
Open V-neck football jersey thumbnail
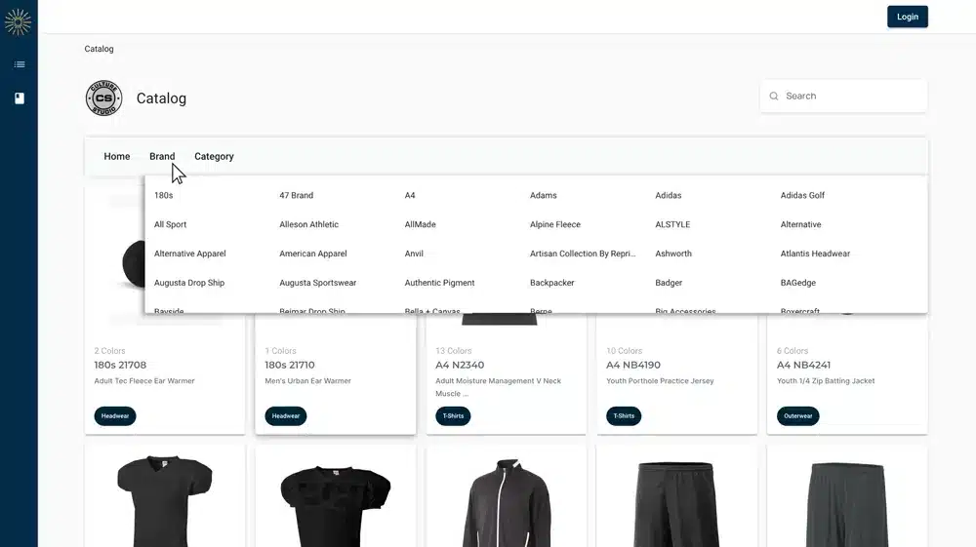pos(164,501)
